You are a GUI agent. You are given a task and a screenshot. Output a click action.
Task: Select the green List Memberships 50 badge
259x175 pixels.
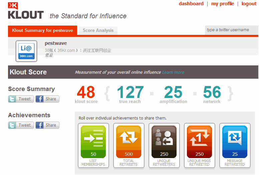[93, 145]
